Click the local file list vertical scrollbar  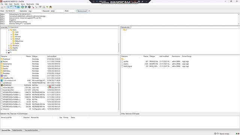[119, 96]
